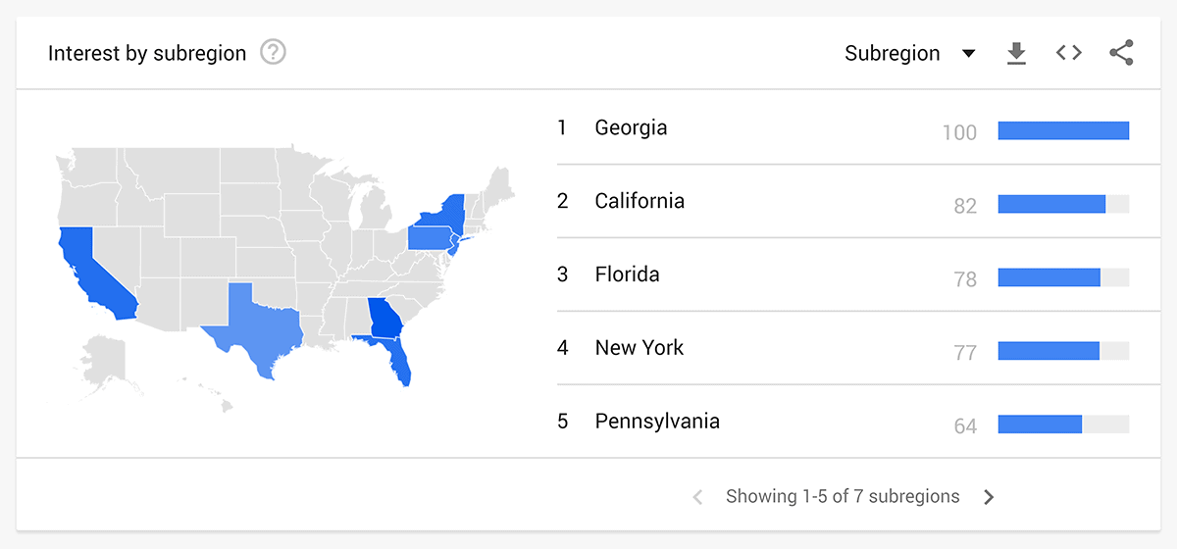Go to next page of subregions
This screenshot has width=1177, height=549.
click(989, 497)
